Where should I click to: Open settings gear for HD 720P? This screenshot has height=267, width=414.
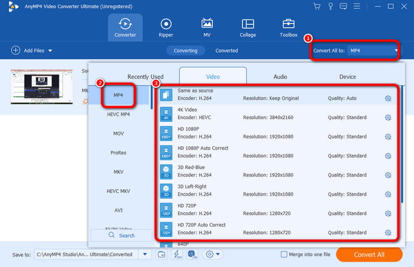pos(388,213)
